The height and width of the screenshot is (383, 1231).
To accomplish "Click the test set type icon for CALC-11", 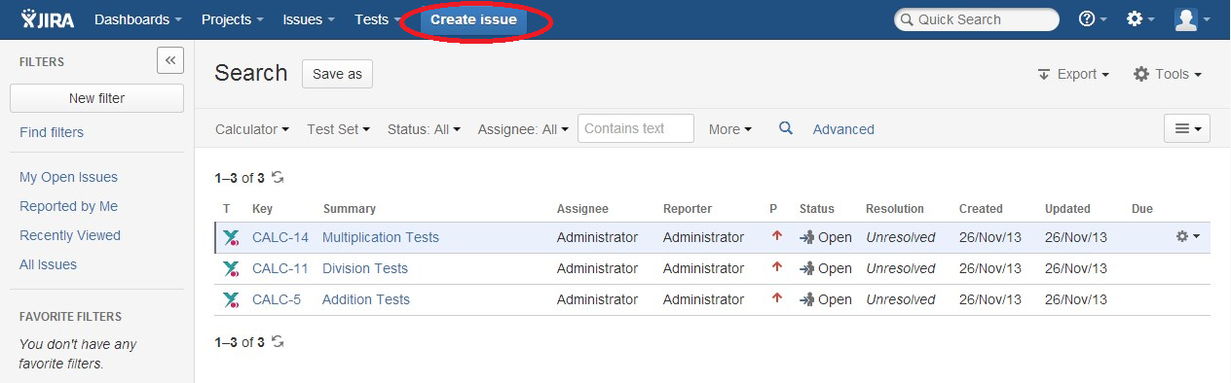I will [231, 268].
